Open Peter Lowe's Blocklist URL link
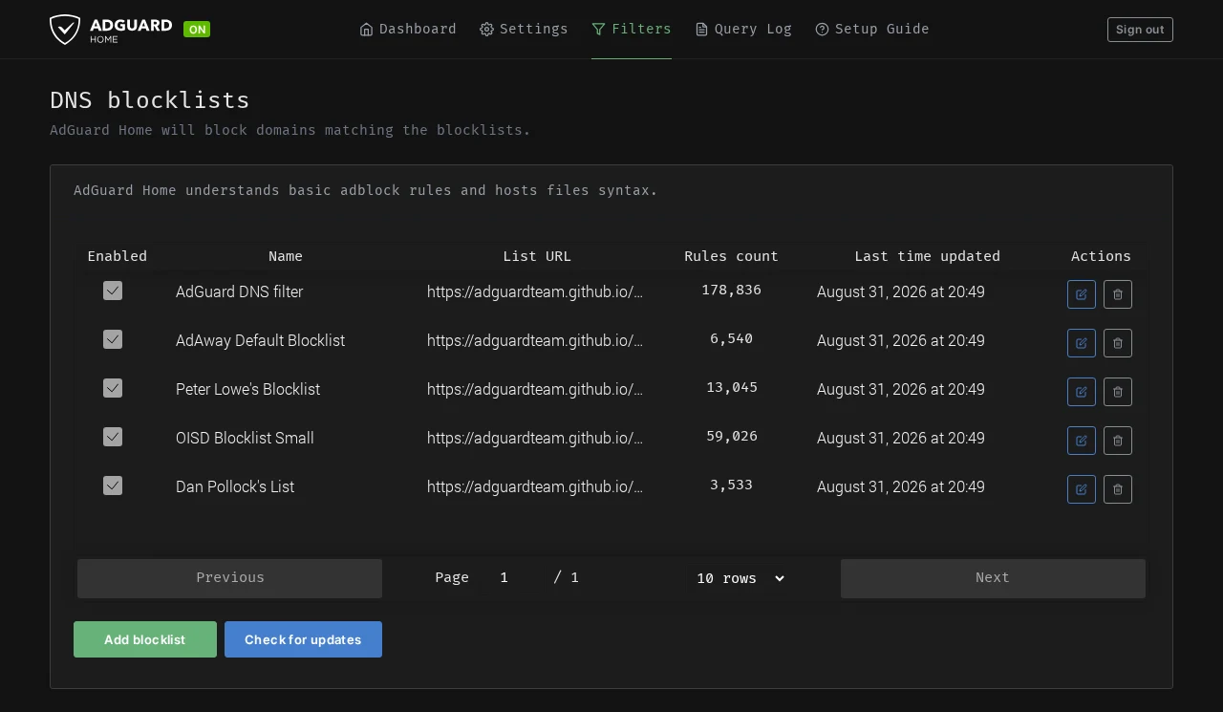The image size is (1223, 712). coord(535,389)
